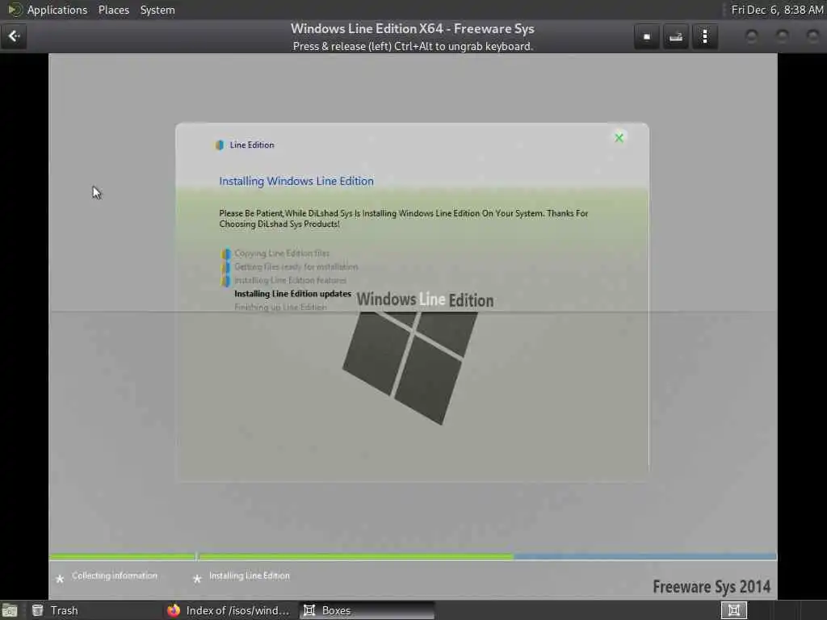Open the keyboard shortcuts button in Boxes header

pos(676,36)
